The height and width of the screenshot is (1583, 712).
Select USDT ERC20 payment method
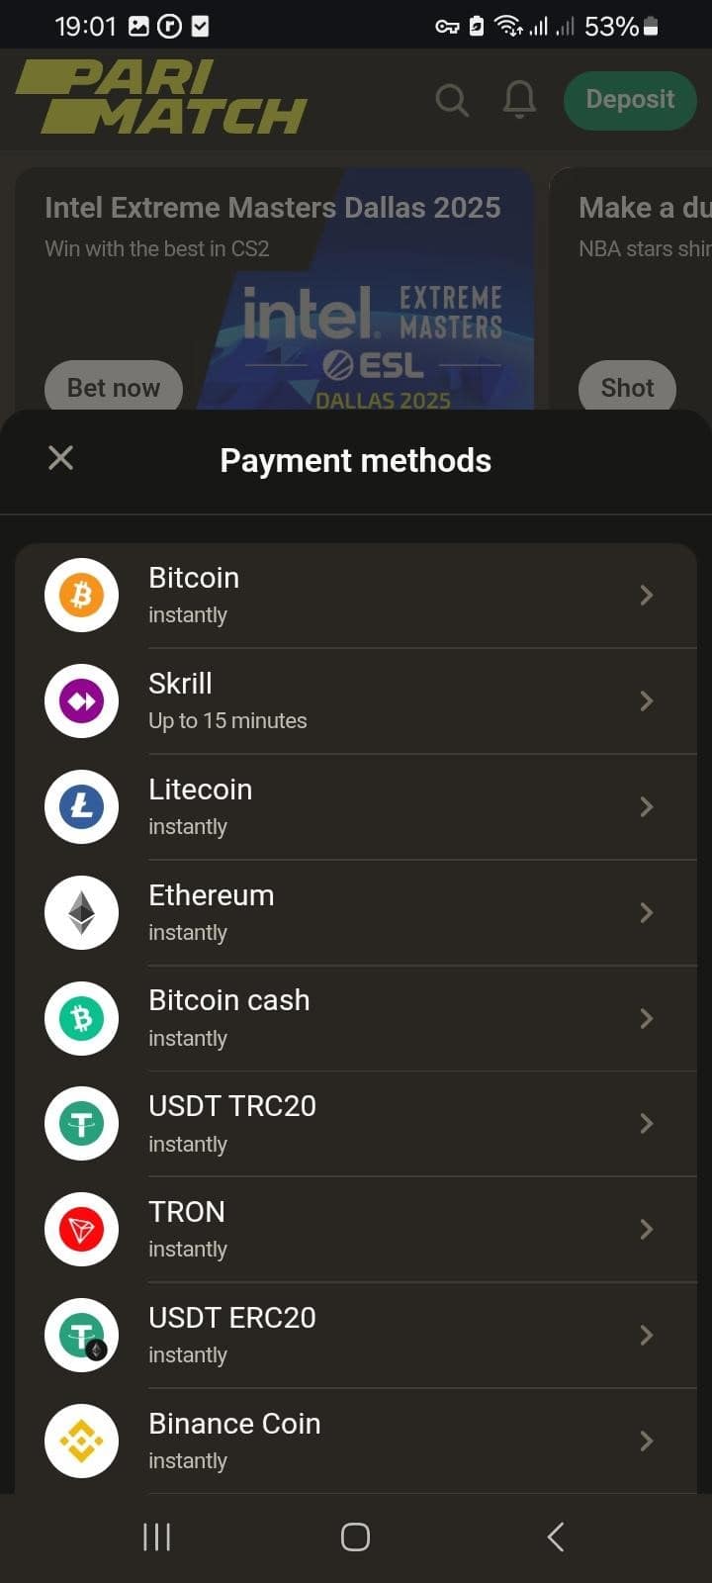click(x=356, y=1335)
